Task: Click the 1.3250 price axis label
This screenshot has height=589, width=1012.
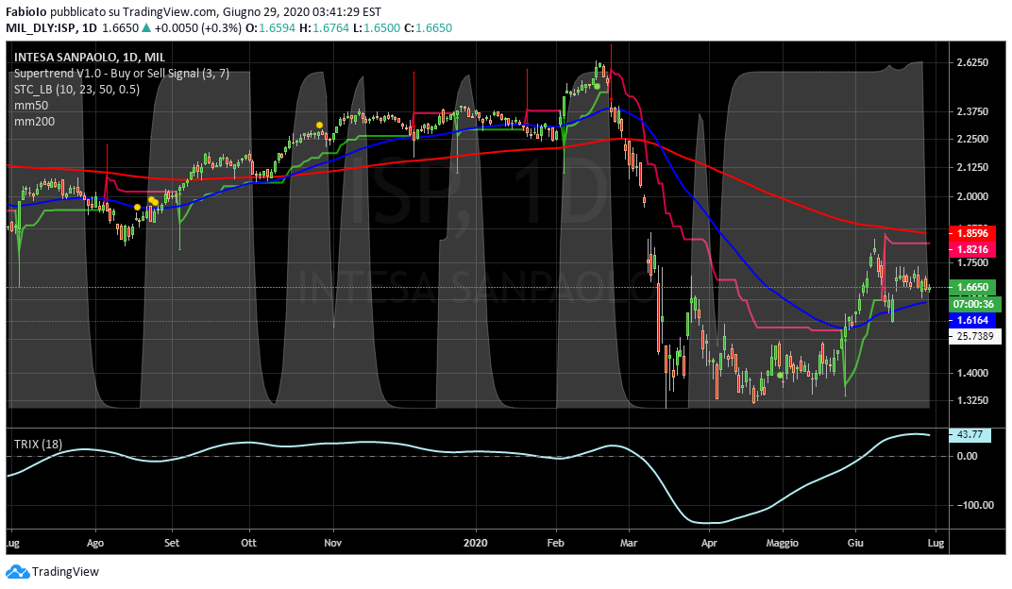Action: 972,400
